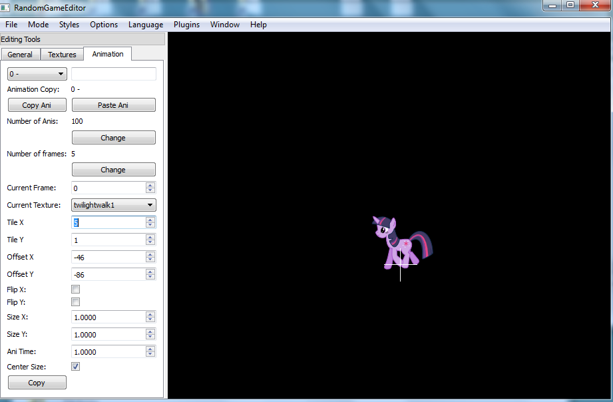
Task: Click Change under Number of frames
Action: coord(113,170)
